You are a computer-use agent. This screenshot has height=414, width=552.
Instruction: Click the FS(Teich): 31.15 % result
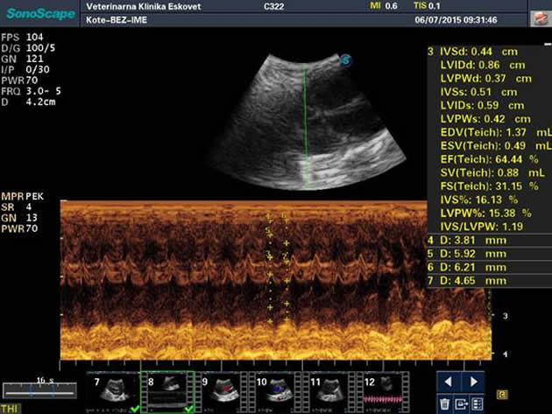(x=489, y=186)
